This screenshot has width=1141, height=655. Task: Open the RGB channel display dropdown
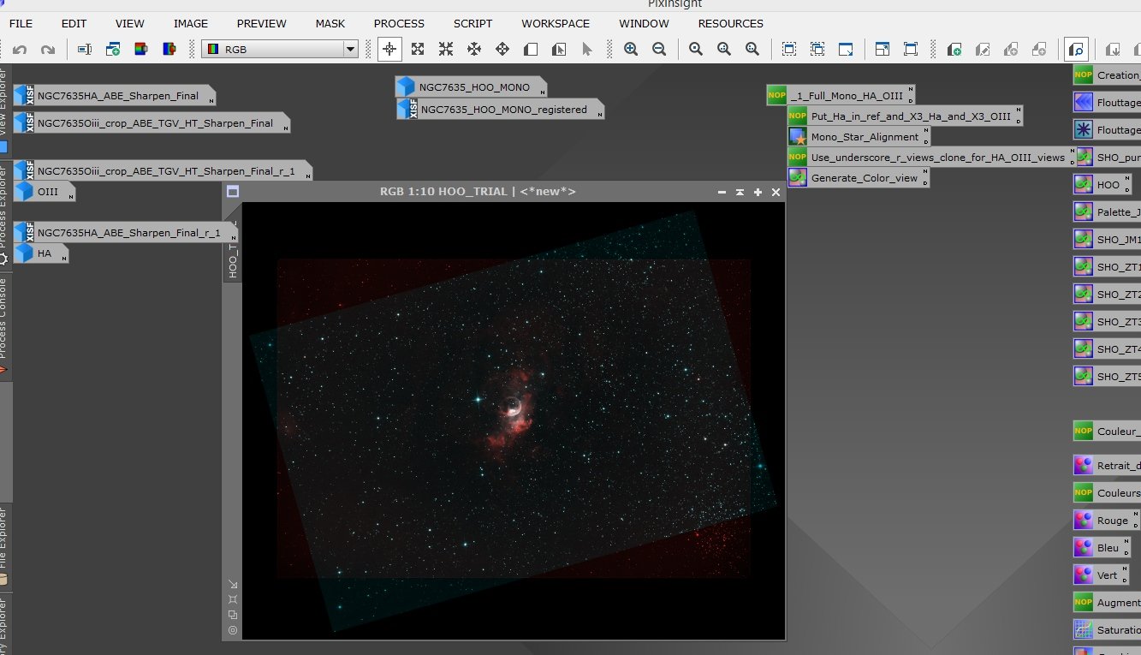[279, 50]
